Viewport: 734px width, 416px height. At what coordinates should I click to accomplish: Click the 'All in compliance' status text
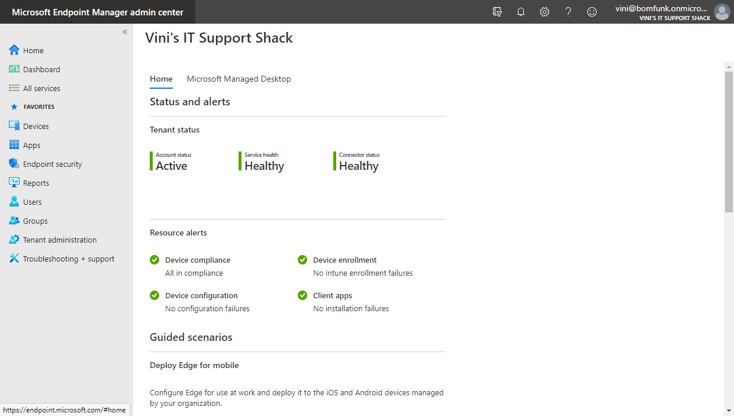tap(194, 273)
